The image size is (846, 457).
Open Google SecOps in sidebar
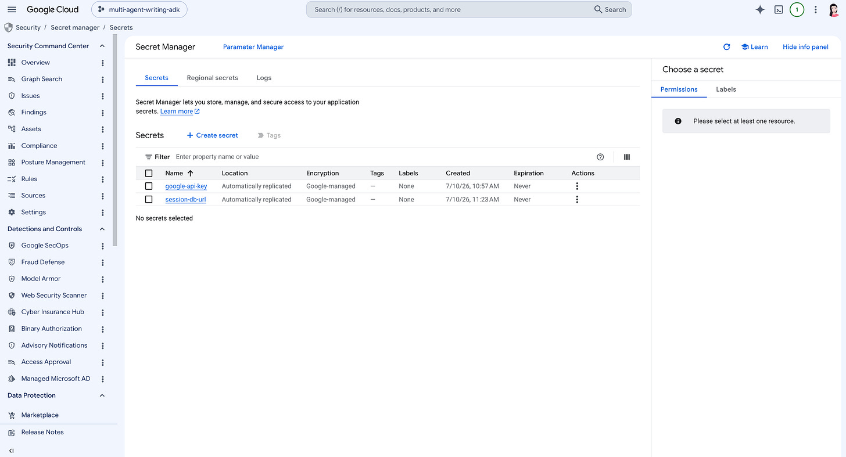[45, 246]
